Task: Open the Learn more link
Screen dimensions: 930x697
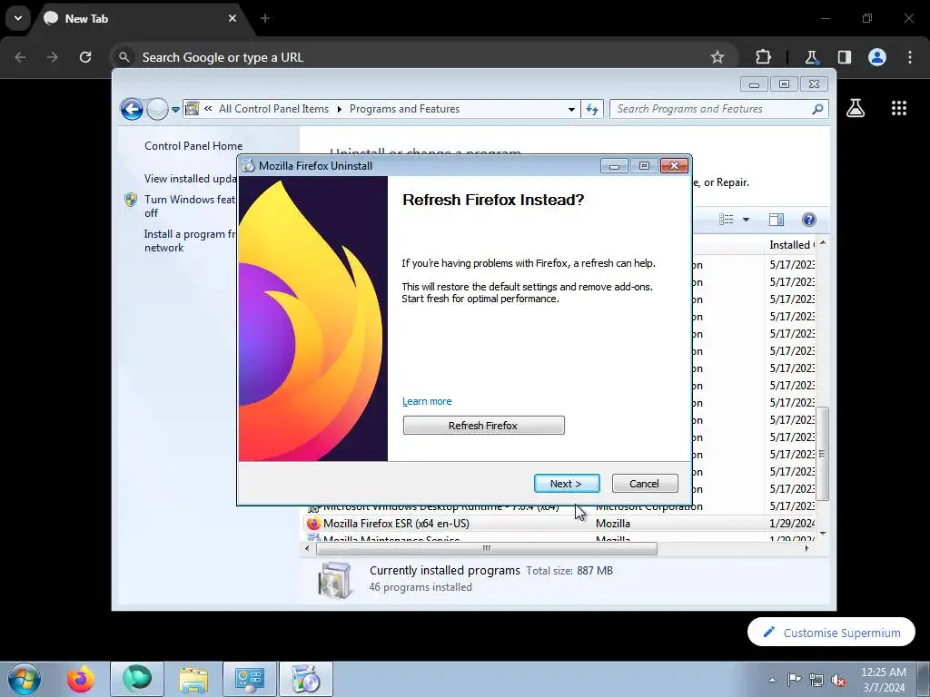Action: [427, 401]
